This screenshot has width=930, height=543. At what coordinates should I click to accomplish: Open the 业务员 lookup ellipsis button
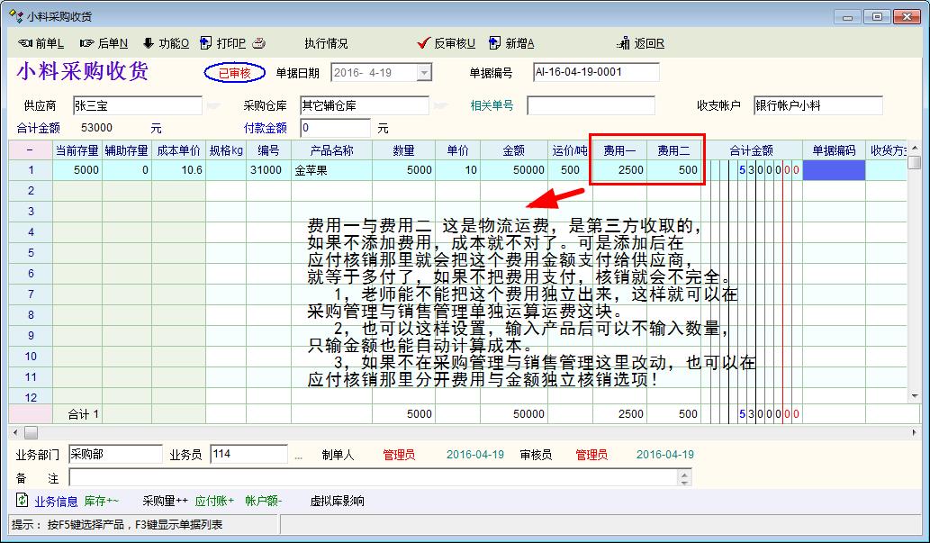click(x=299, y=456)
